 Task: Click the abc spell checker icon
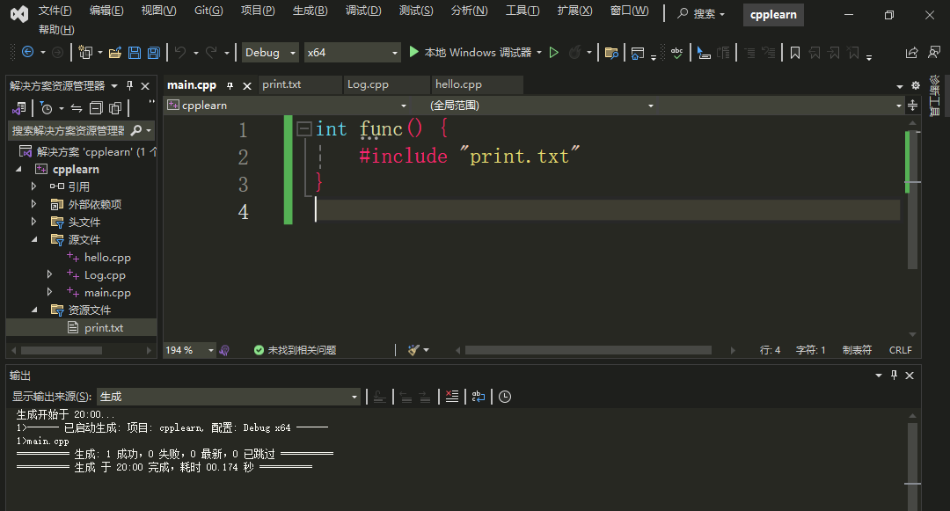(676, 54)
